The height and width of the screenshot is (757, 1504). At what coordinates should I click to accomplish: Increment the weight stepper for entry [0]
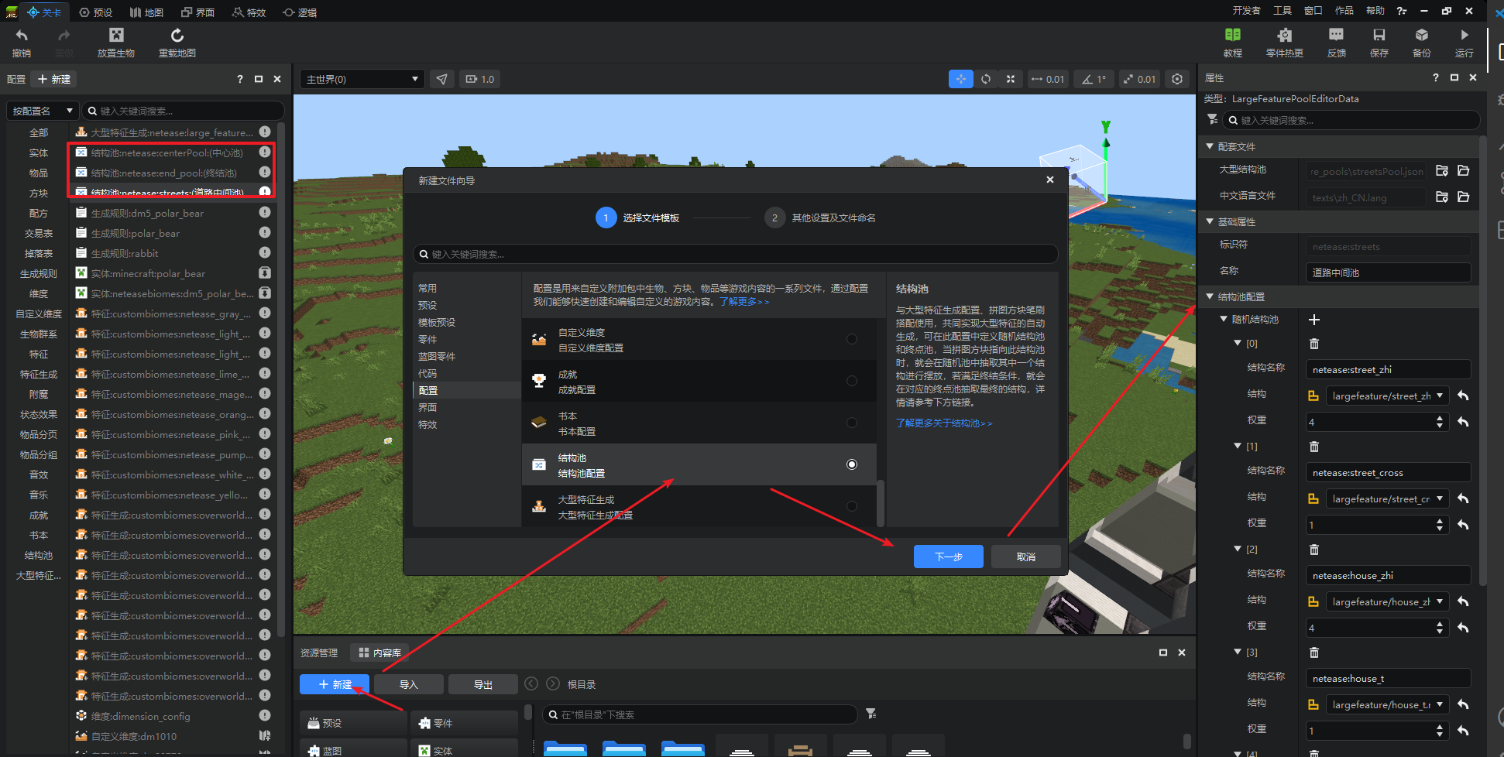[x=1440, y=418]
